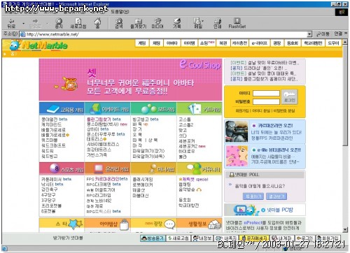Select the e-라이프 tab
This screenshot has width=350, height=253.
260,43
